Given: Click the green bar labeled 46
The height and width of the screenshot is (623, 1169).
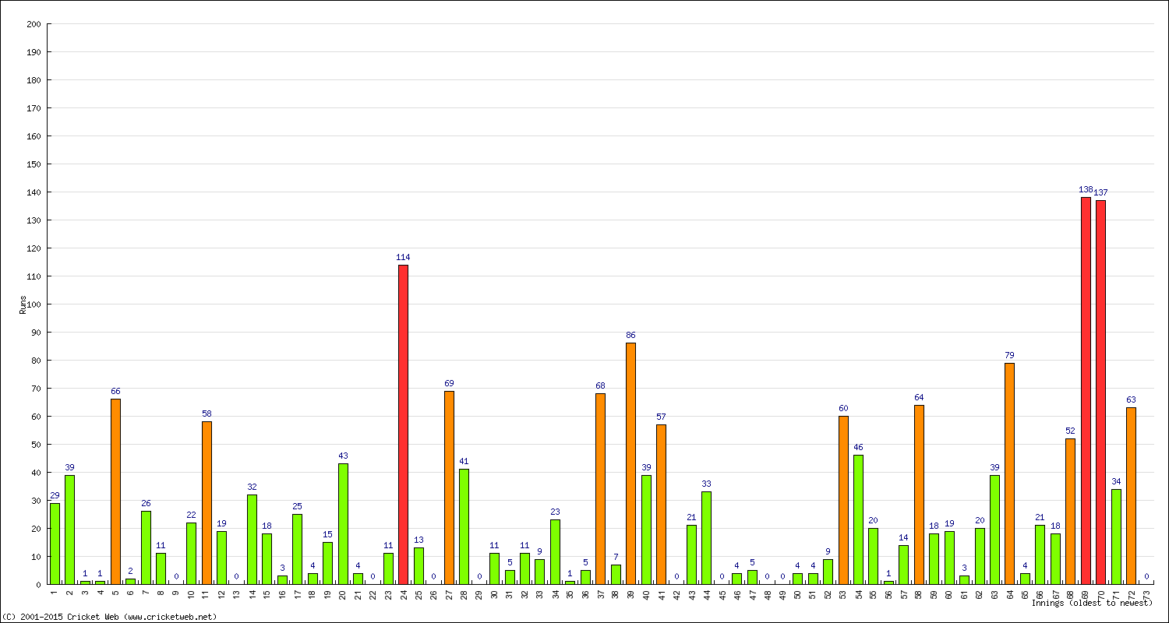Looking at the screenshot, I should coord(858,519).
